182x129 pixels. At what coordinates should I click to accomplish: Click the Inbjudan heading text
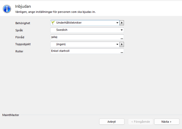point(23,6)
